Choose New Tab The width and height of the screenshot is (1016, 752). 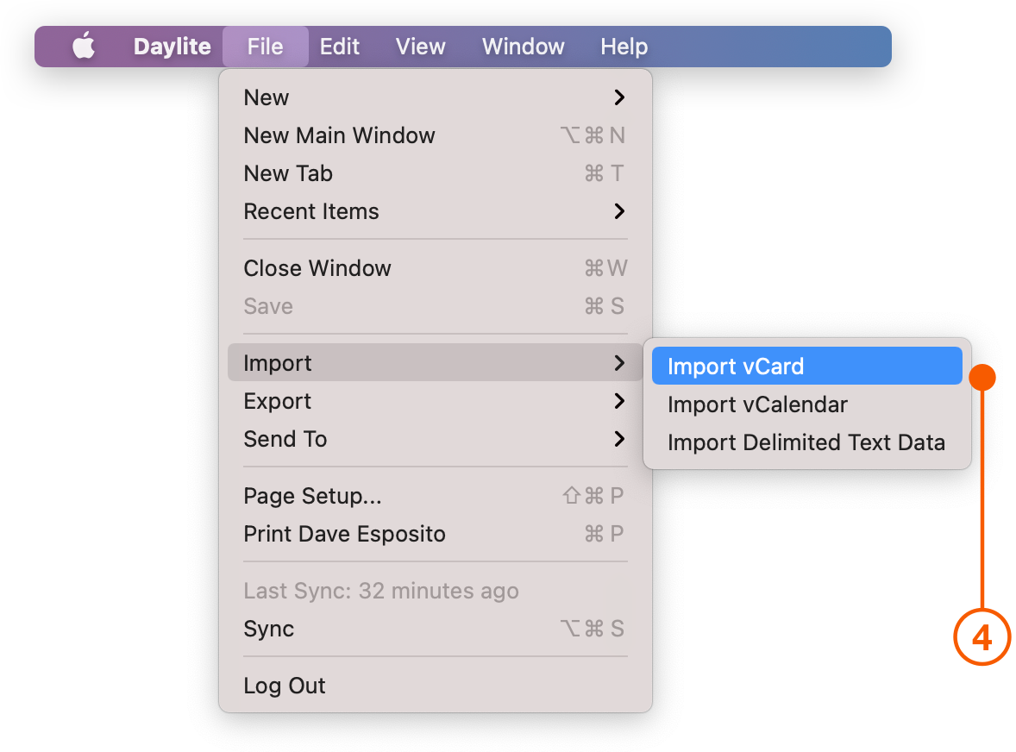click(435, 173)
